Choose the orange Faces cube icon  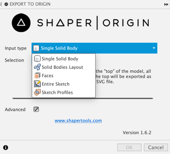click(x=37, y=76)
